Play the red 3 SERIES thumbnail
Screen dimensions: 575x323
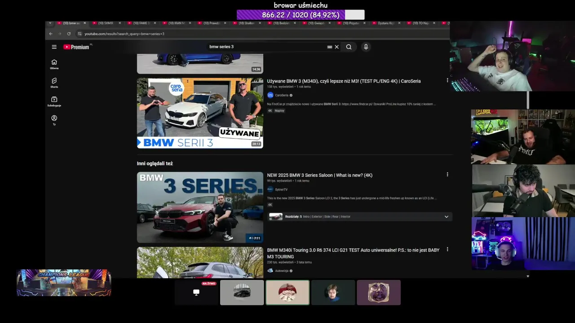[x=200, y=207]
